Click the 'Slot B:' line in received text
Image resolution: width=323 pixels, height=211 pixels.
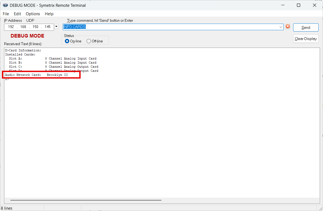pos(53,63)
